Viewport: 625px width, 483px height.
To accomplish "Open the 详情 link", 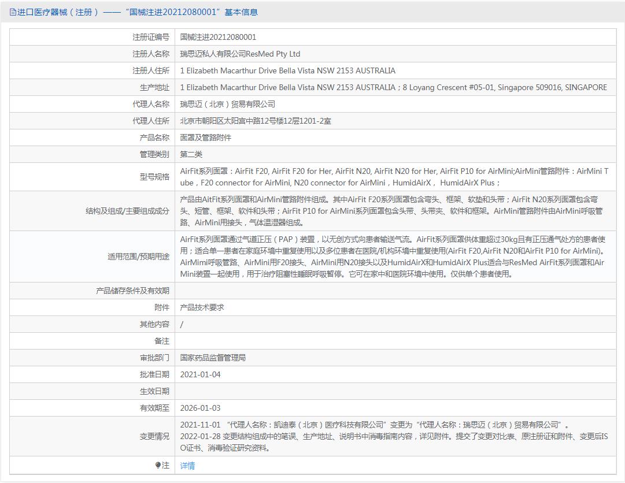I will click(187, 466).
